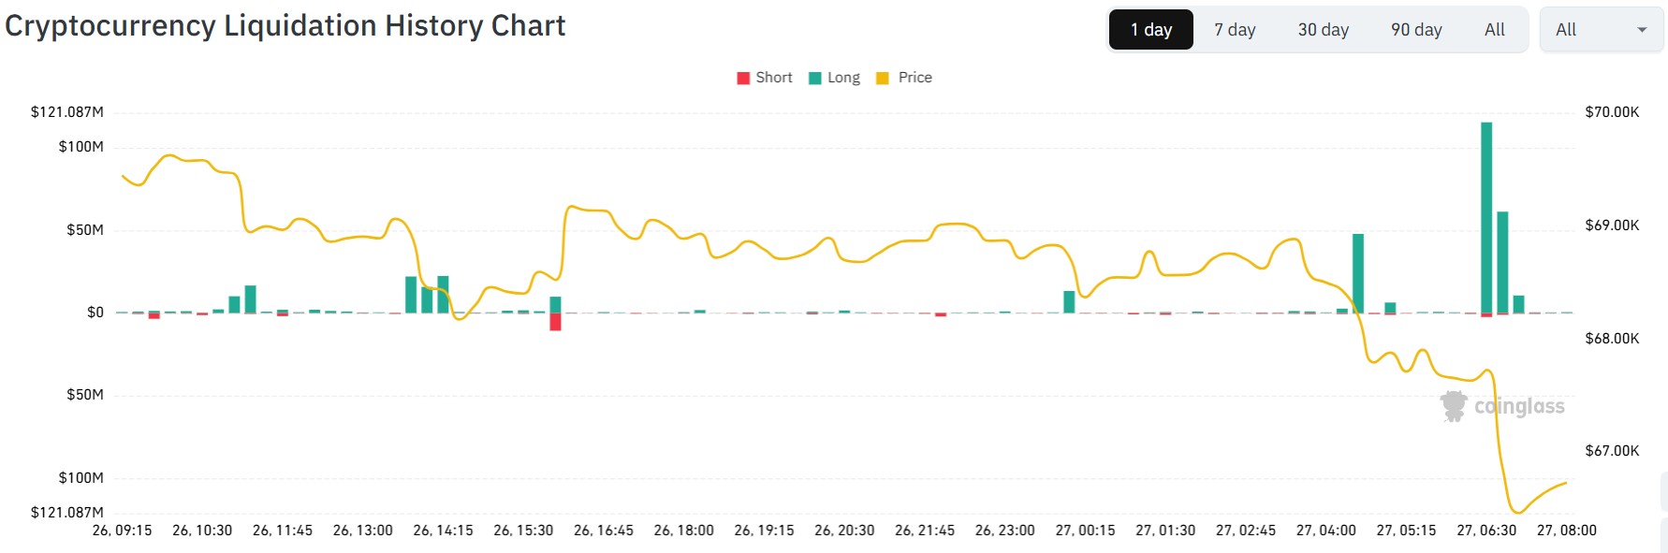Viewport: 1668px width, 553px height.
Task: Click the coinglass watermark text
Action: [1519, 406]
